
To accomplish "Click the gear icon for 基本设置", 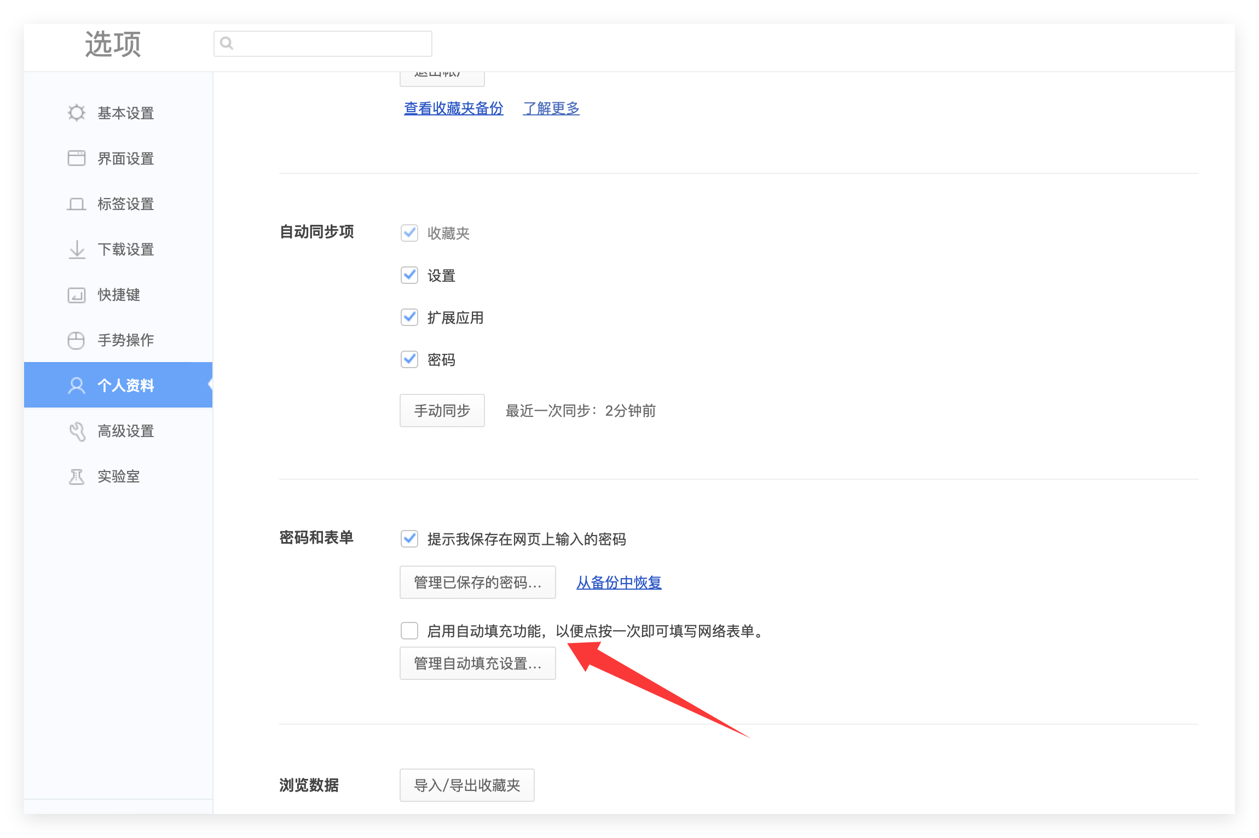I will click(x=77, y=113).
